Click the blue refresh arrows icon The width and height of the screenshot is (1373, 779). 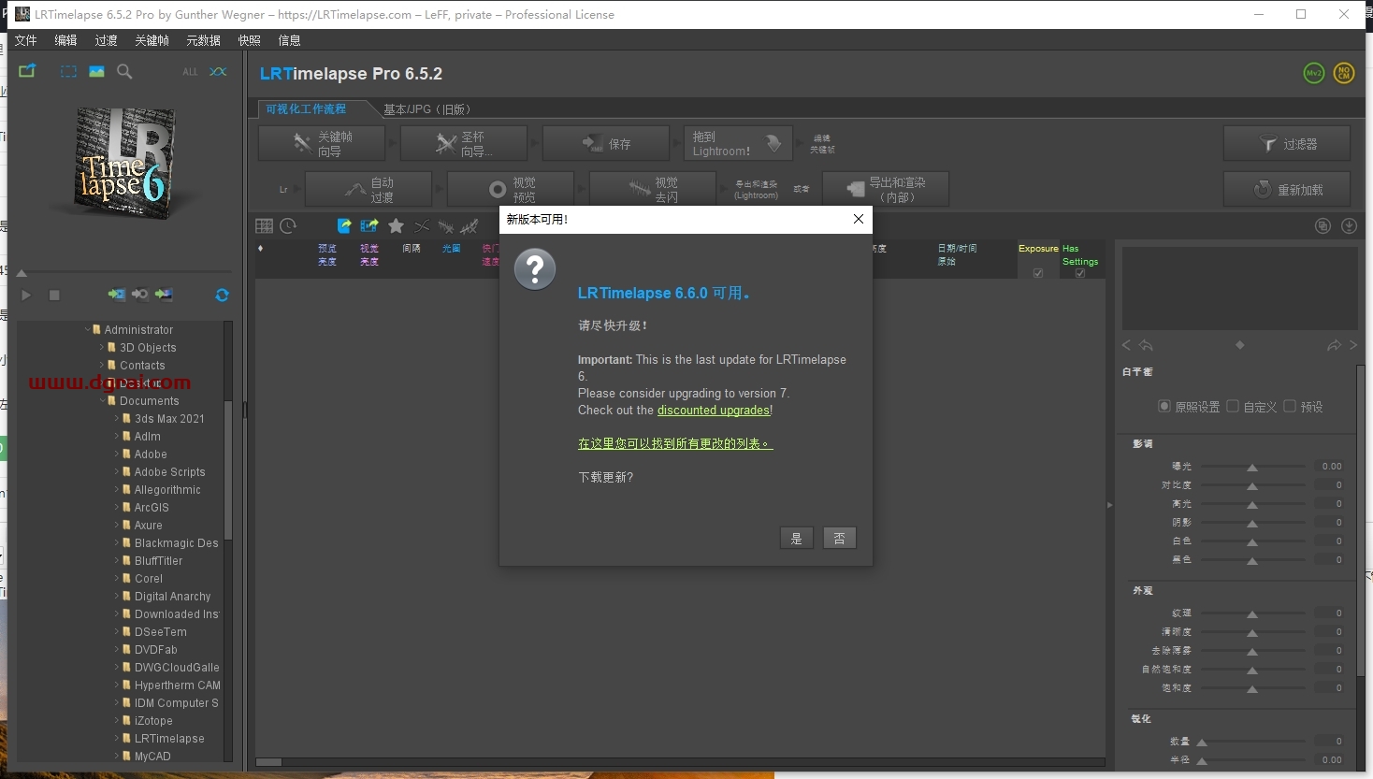(x=222, y=295)
